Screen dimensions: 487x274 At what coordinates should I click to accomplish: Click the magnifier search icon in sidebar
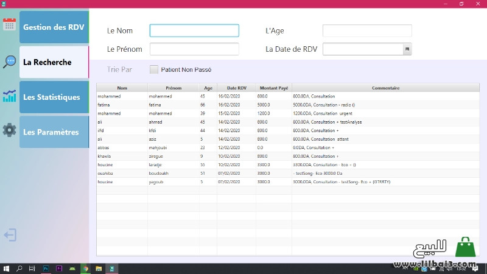pos(10,62)
